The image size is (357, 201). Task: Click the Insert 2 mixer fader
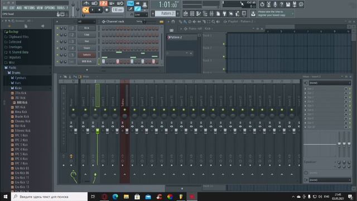(98, 131)
